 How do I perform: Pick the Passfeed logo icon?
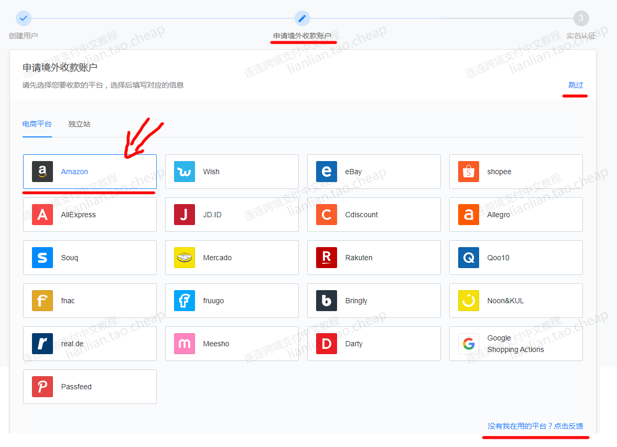[x=42, y=387]
